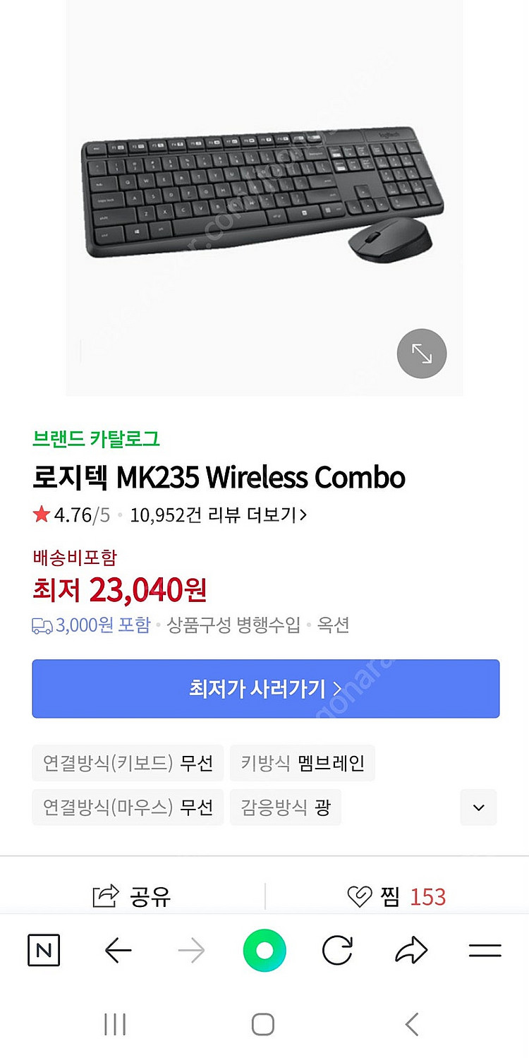The width and height of the screenshot is (529, 1058).
Task: Click the 최저가 사러가기 button
Action: (x=265, y=689)
